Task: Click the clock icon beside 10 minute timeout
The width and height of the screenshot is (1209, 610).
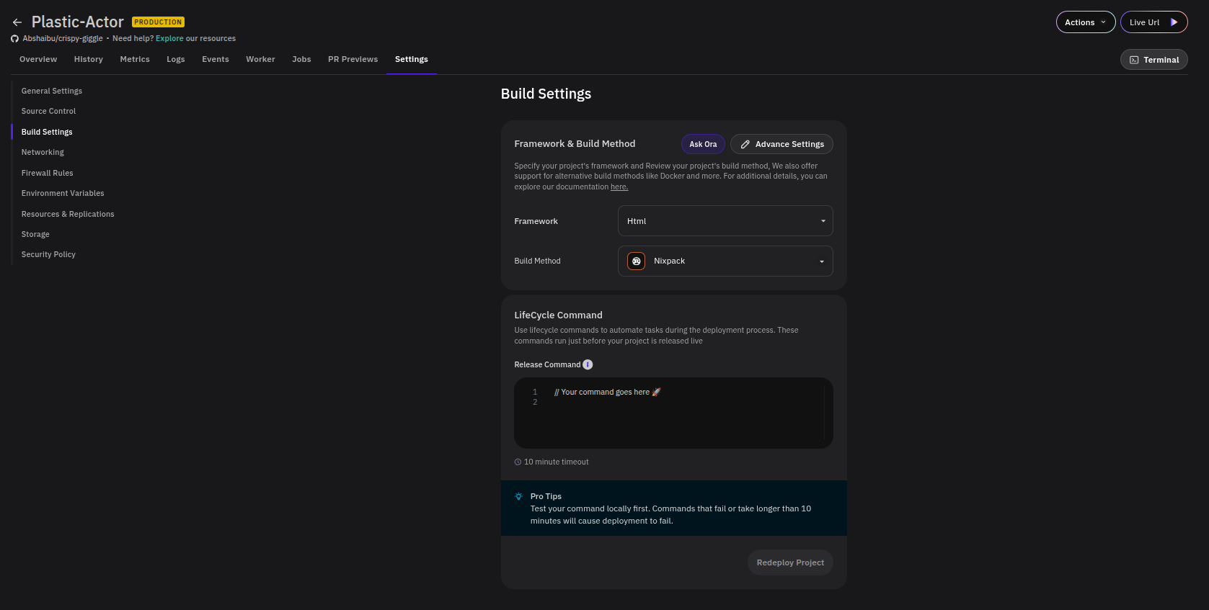Action: (x=518, y=462)
